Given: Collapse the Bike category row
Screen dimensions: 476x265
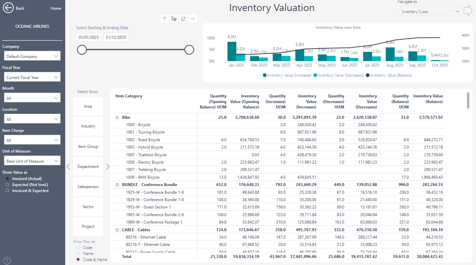Looking at the screenshot, I should click(x=117, y=117).
